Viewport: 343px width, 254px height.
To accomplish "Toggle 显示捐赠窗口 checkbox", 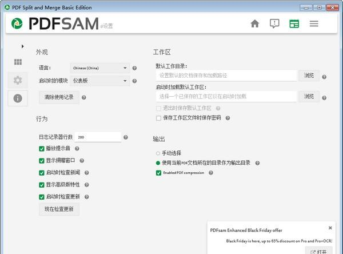I will pos(42,161).
